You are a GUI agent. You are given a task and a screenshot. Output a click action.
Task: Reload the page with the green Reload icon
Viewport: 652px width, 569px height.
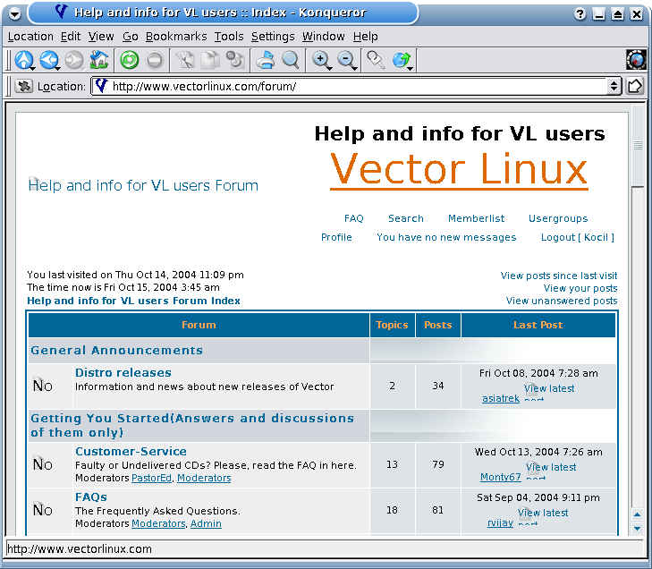pos(130,60)
